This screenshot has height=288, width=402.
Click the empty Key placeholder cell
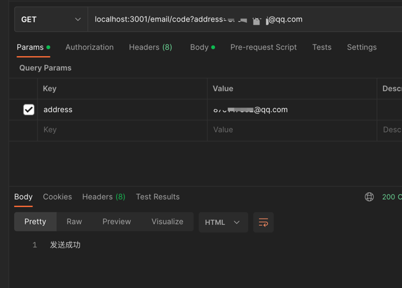[x=121, y=130]
